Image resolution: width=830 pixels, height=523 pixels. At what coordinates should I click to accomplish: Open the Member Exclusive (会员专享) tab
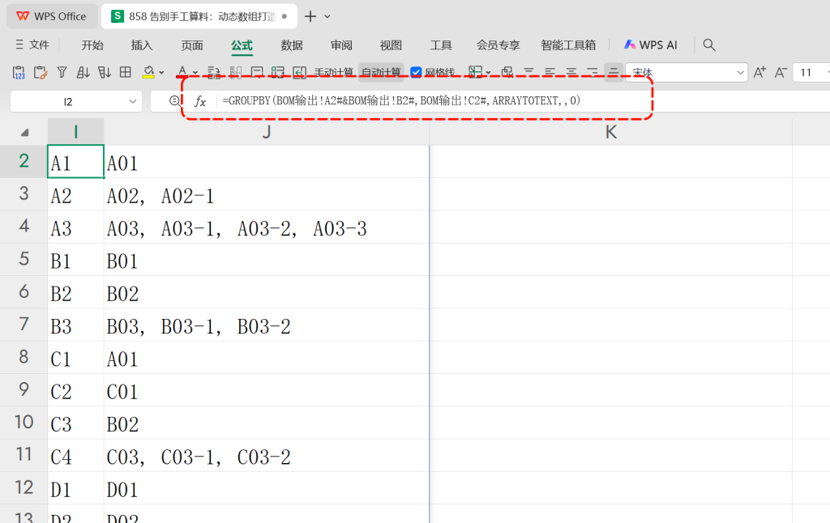498,45
